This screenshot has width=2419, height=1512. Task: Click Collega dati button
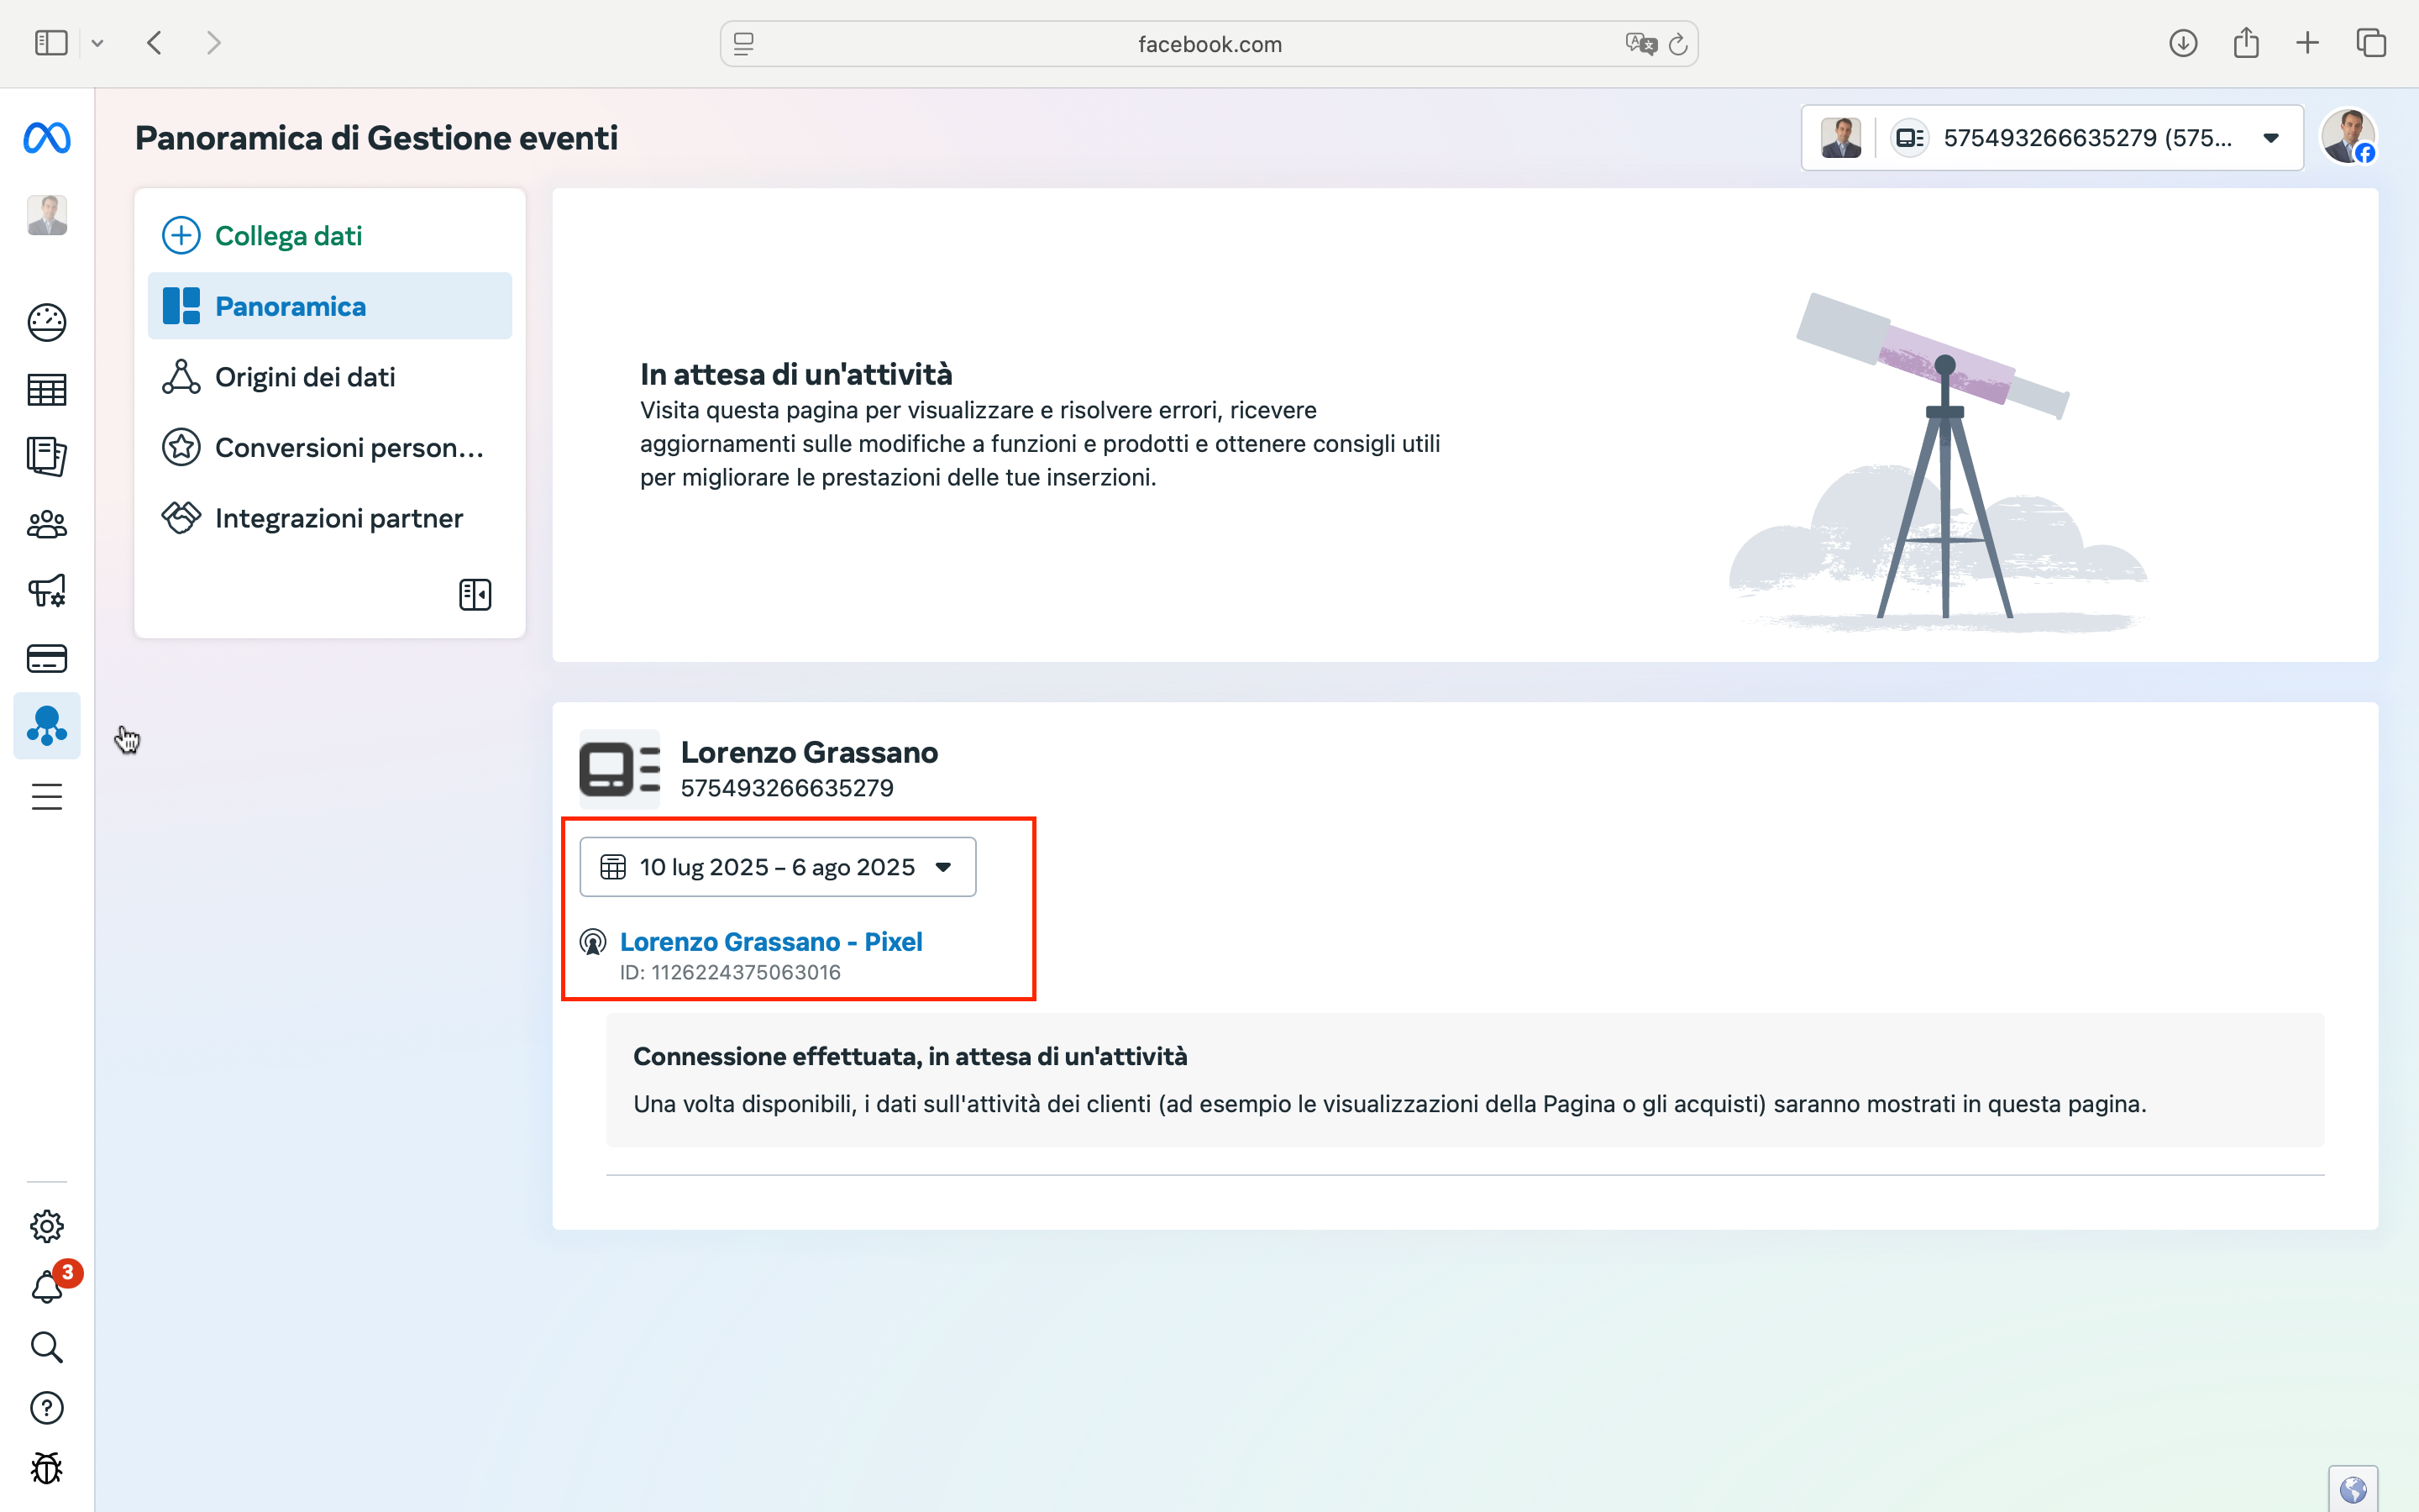point(288,236)
